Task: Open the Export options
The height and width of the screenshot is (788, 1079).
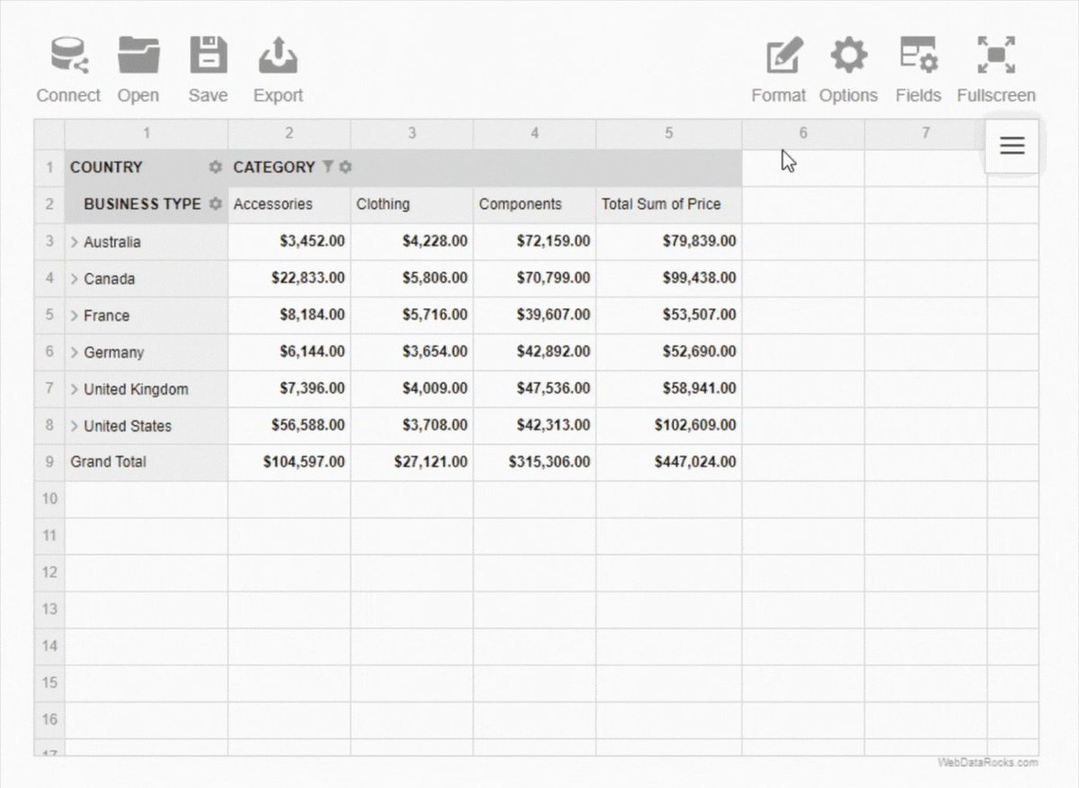Action: point(278,70)
